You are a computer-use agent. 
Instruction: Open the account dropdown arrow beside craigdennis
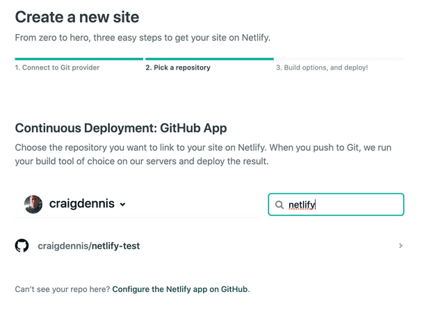click(122, 204)
